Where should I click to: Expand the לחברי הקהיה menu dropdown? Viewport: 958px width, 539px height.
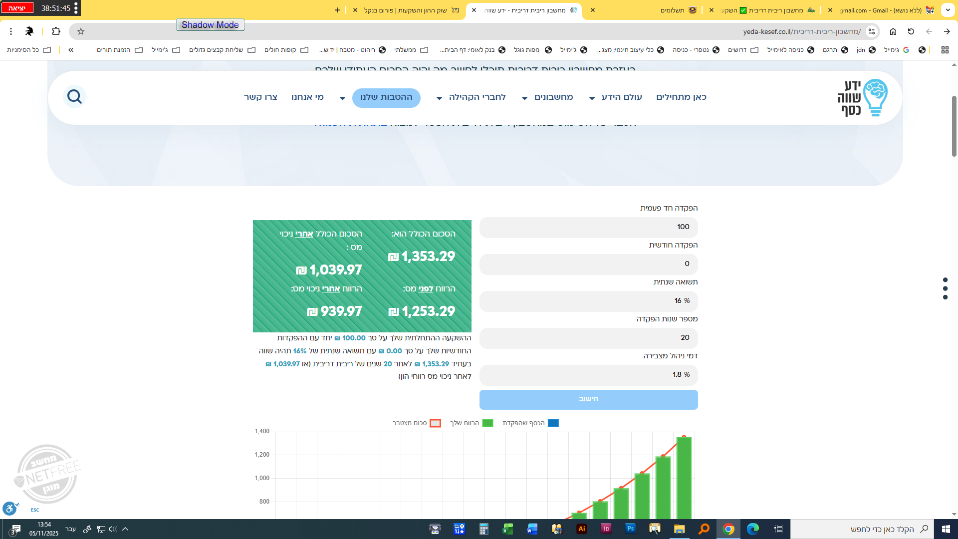(x=472, y=97)
